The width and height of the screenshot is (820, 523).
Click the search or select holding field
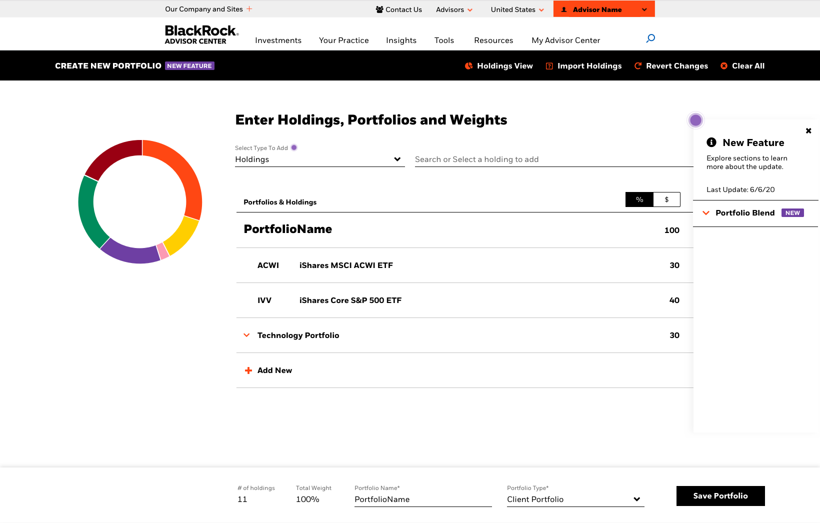click(554, 159)
